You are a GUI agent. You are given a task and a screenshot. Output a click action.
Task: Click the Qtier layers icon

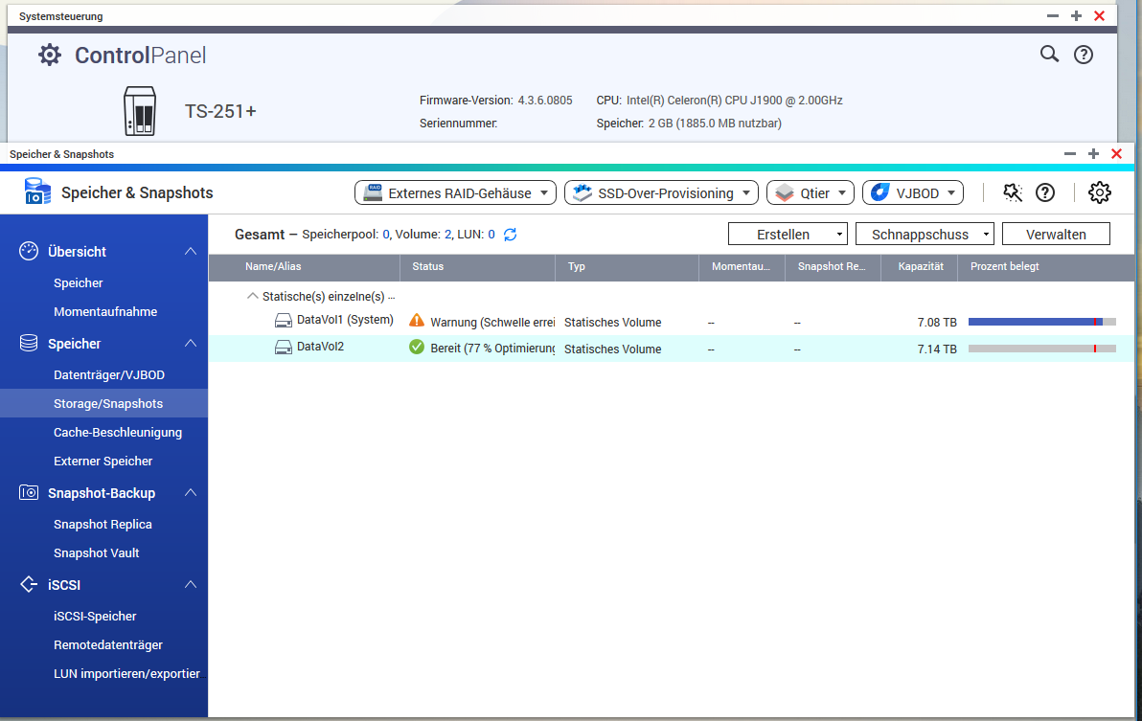click(785, 192)
